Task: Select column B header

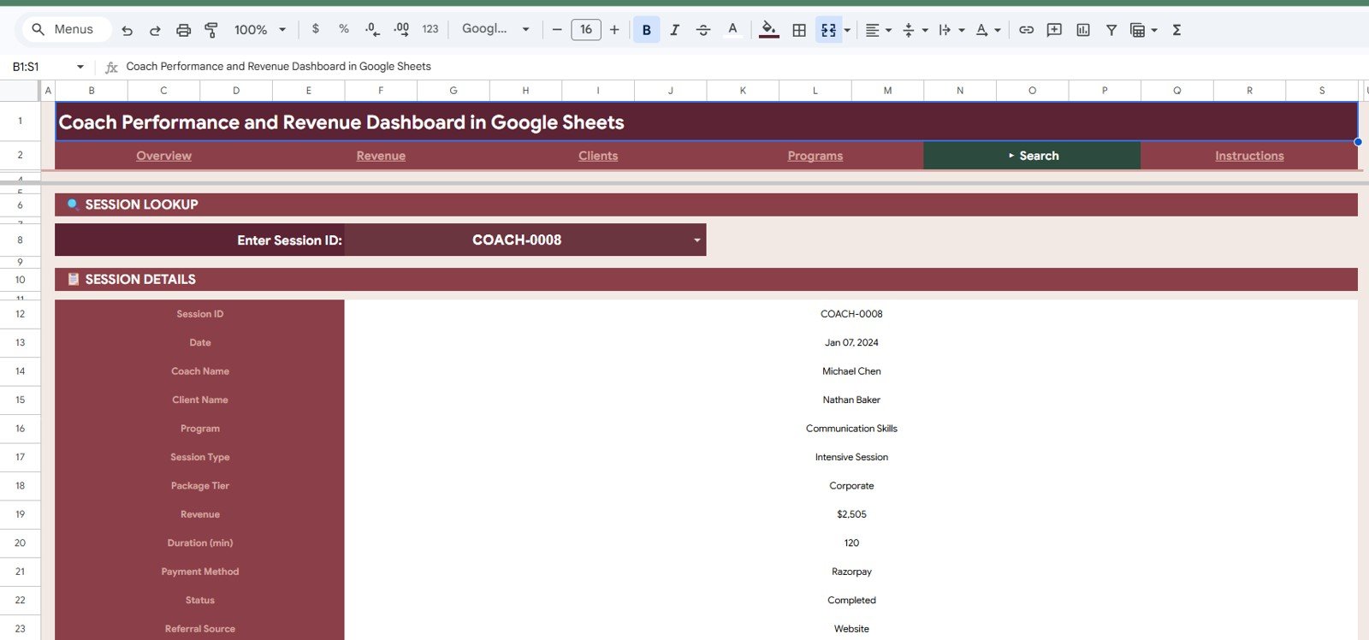Action: pos(92,90)
